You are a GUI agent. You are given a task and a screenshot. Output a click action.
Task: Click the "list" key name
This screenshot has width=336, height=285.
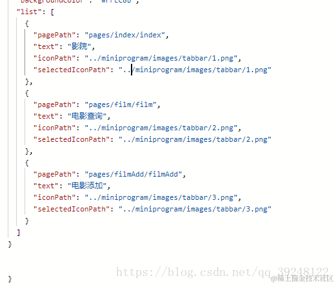(29, 12)
